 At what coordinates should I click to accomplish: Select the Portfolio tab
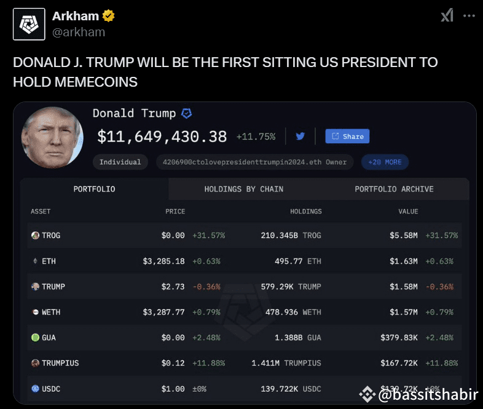(x=94, y=189)
